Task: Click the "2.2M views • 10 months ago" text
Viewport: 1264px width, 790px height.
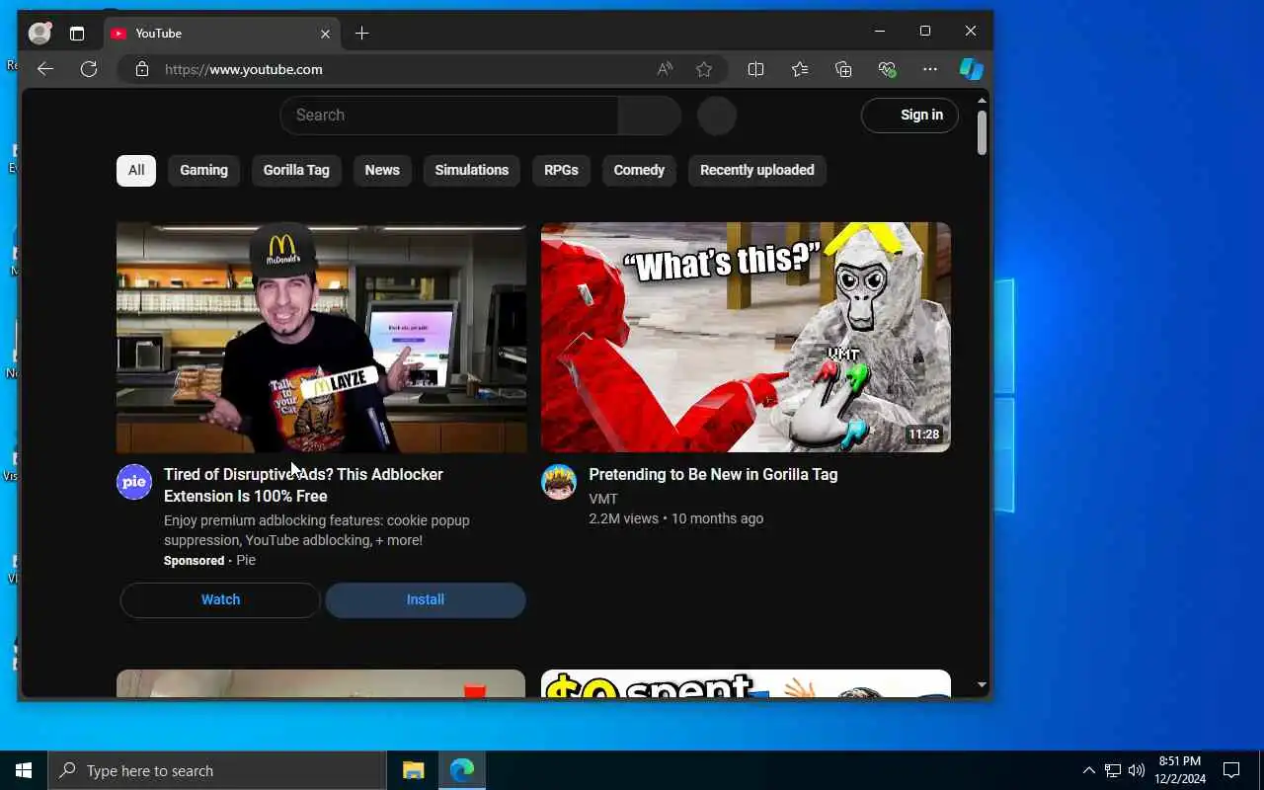Action: 676,518
